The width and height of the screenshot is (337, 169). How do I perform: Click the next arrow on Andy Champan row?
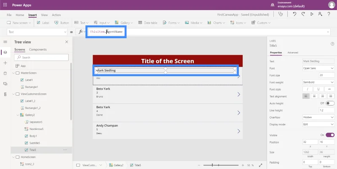238,131
